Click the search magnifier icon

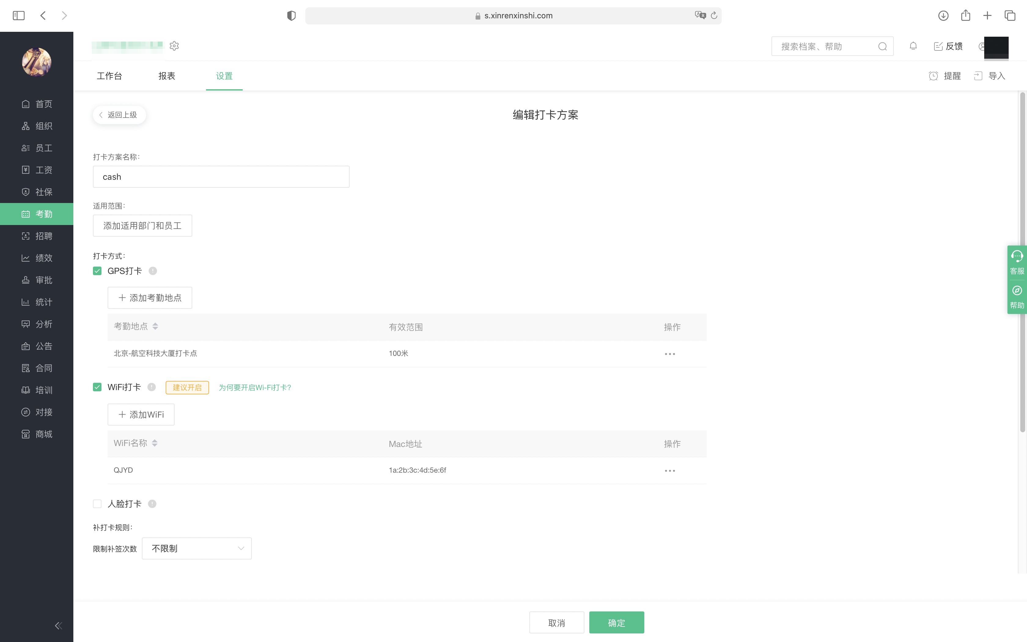[882, 46]
